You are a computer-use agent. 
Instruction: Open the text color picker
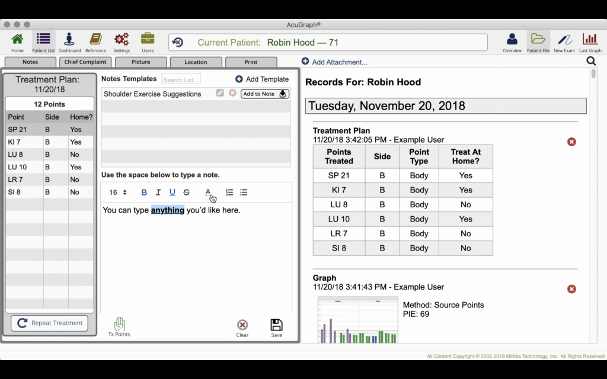[x=208, y=192]
